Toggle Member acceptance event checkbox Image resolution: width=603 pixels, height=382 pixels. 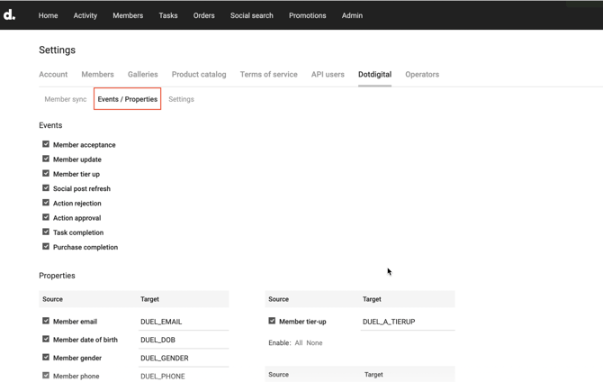point(46,144)
